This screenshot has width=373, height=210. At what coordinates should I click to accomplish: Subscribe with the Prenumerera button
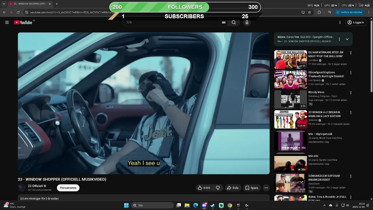68,188
